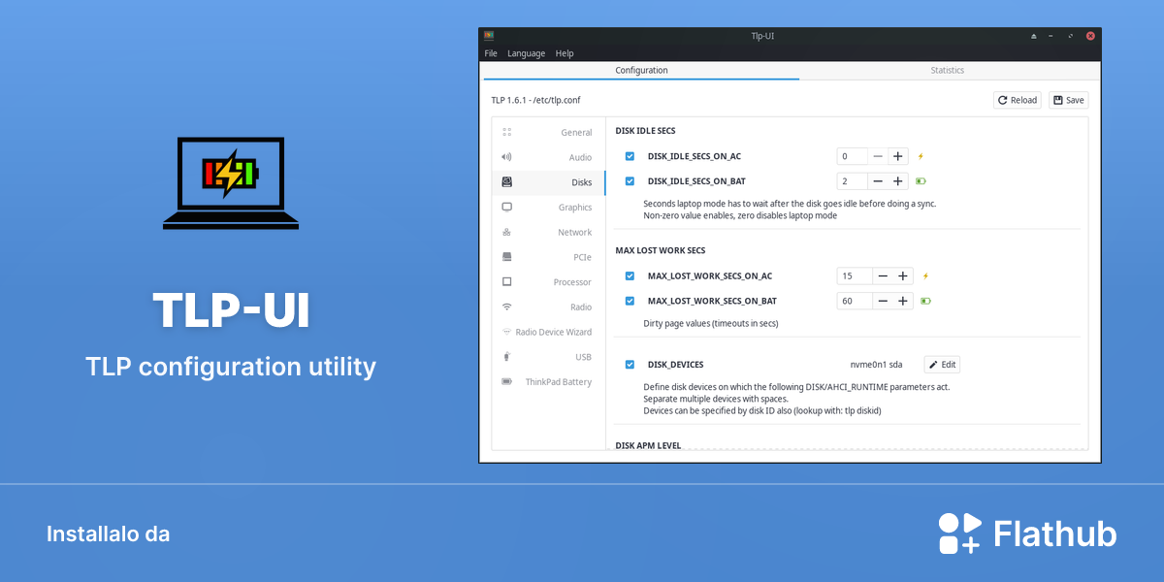Click the 'DISK APM LEVEL' heading
This screenshot has width=1164, height=582.
tap(648, 445)
